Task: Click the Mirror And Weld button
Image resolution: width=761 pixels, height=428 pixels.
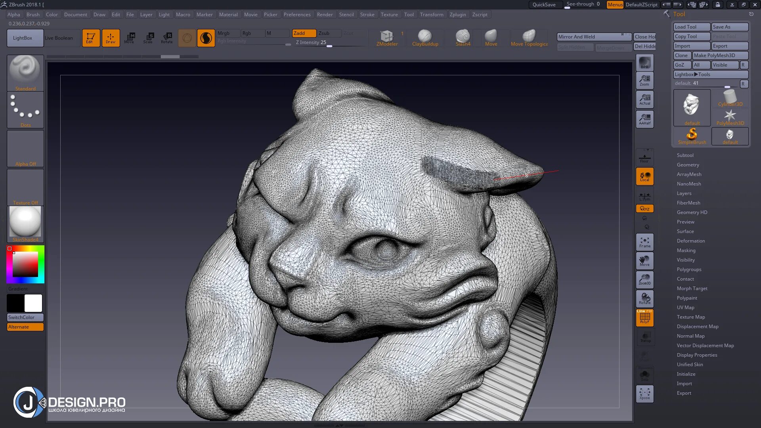Action: coord(589,36)
